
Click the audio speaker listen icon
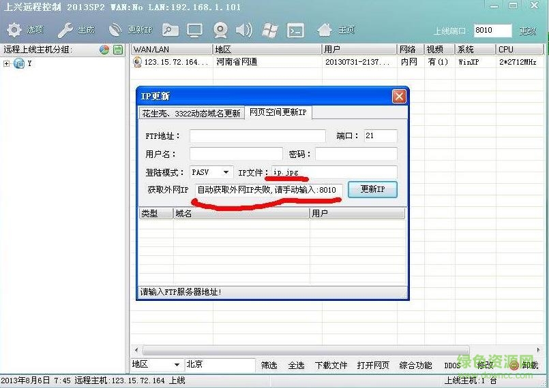tap(244, 30)
